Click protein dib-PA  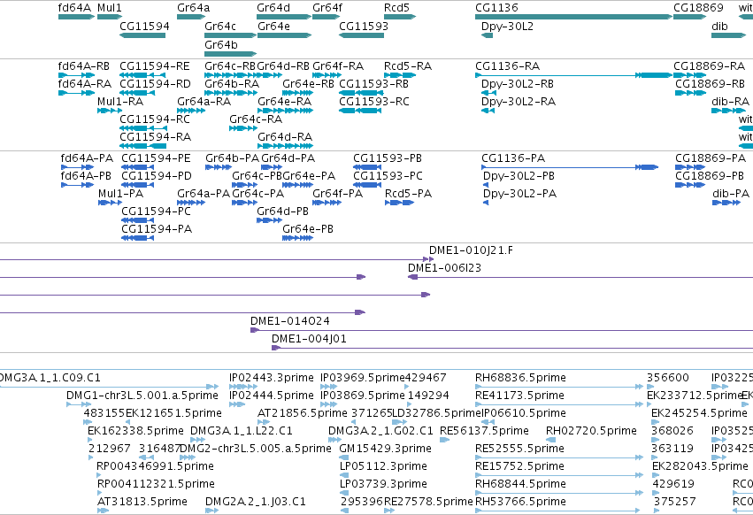731,194
